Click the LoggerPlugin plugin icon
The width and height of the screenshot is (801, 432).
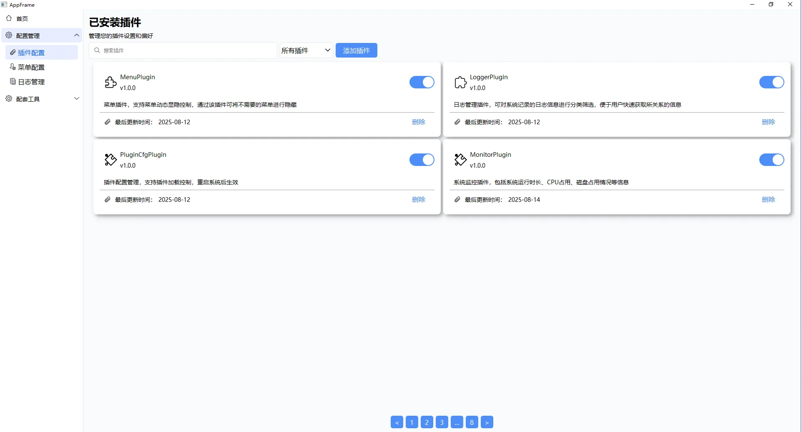click(x=460, y=82)
